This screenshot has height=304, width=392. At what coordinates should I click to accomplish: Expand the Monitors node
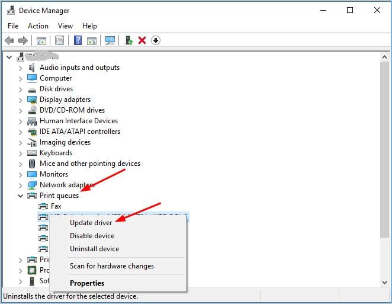[x=21, y=175]
